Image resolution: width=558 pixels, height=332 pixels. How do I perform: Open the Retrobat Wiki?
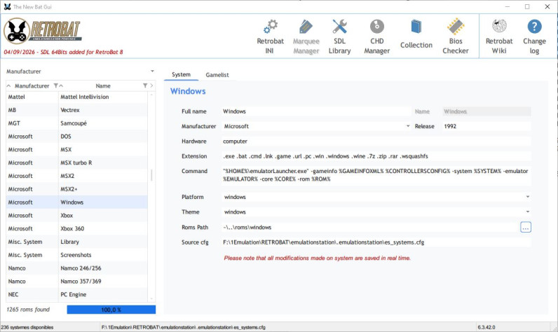pyautogui.click(x=499, y=36)
